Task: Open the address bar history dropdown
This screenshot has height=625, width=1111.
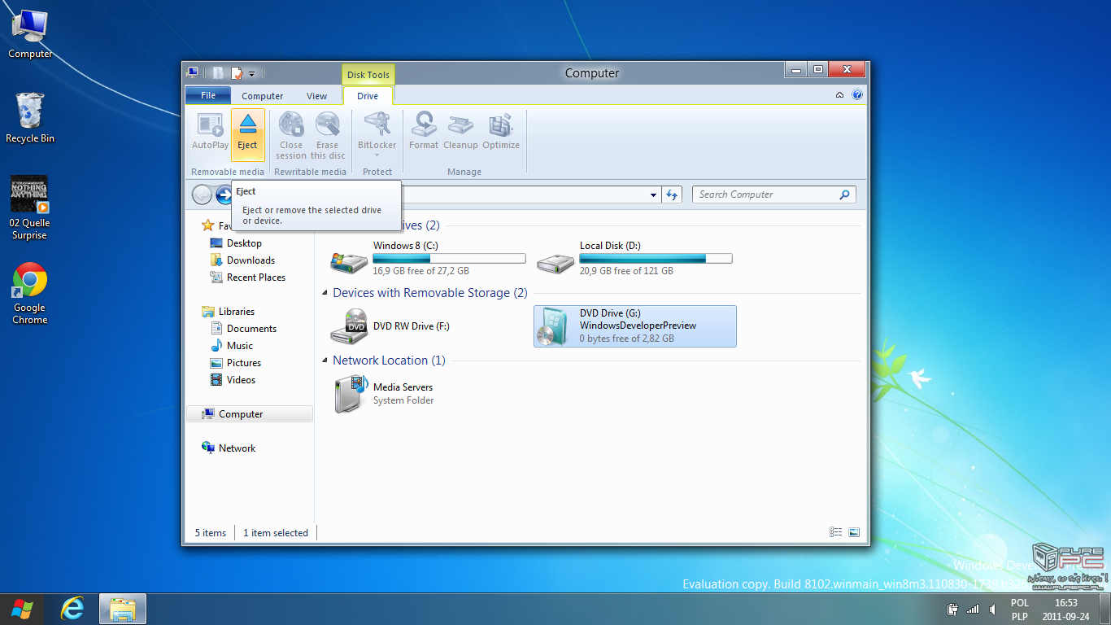Action: click(653, 195)
